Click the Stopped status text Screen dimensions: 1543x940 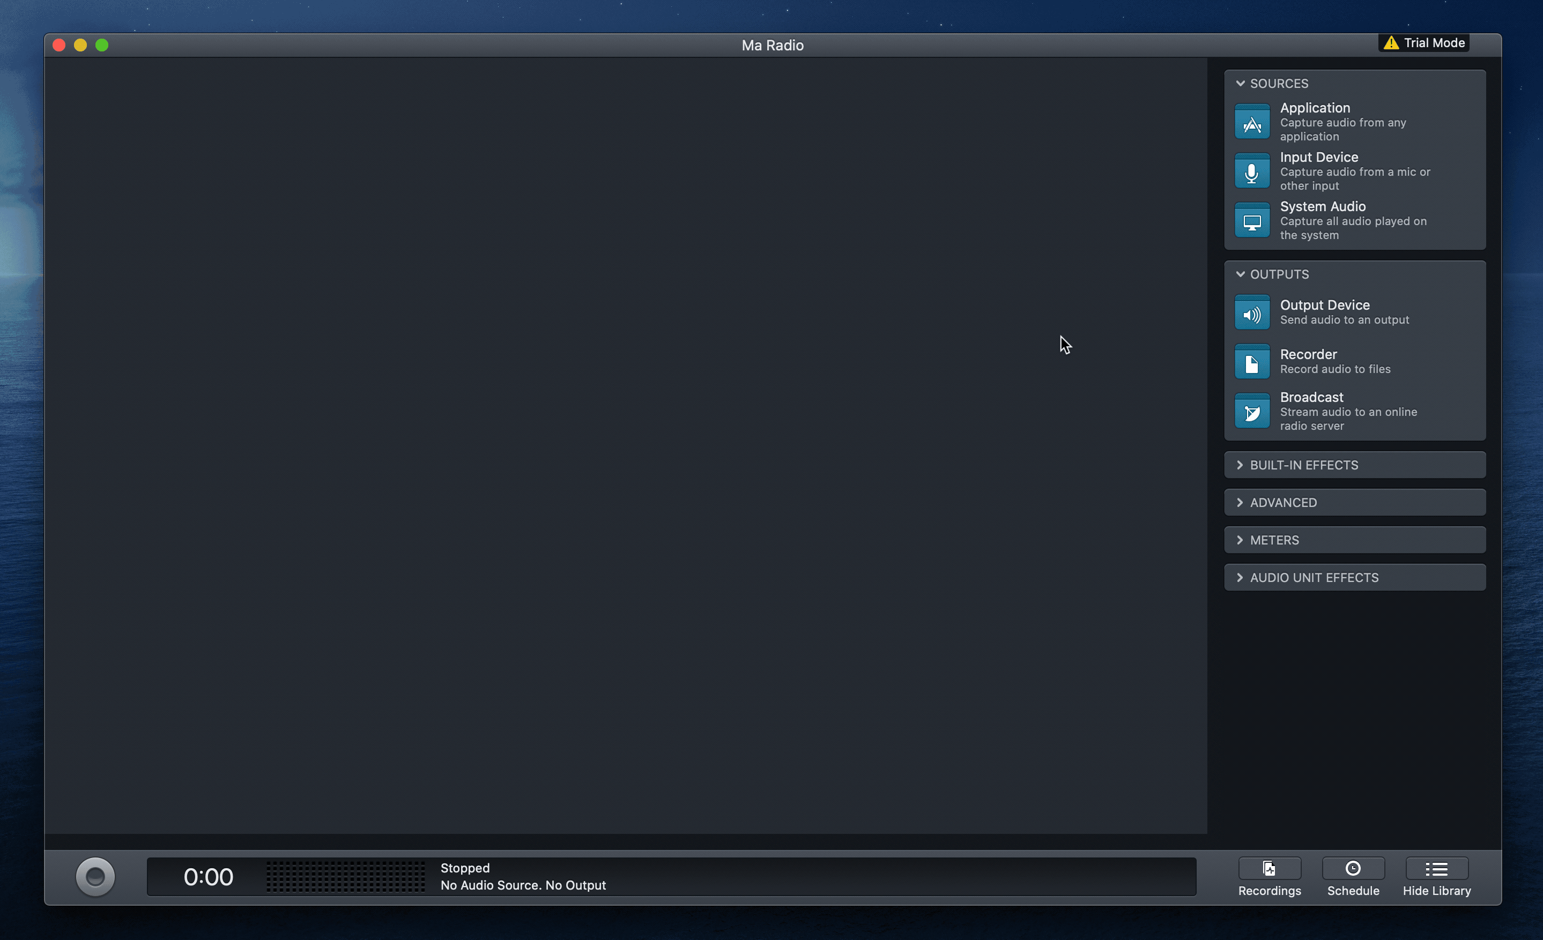tap(465, 868)
